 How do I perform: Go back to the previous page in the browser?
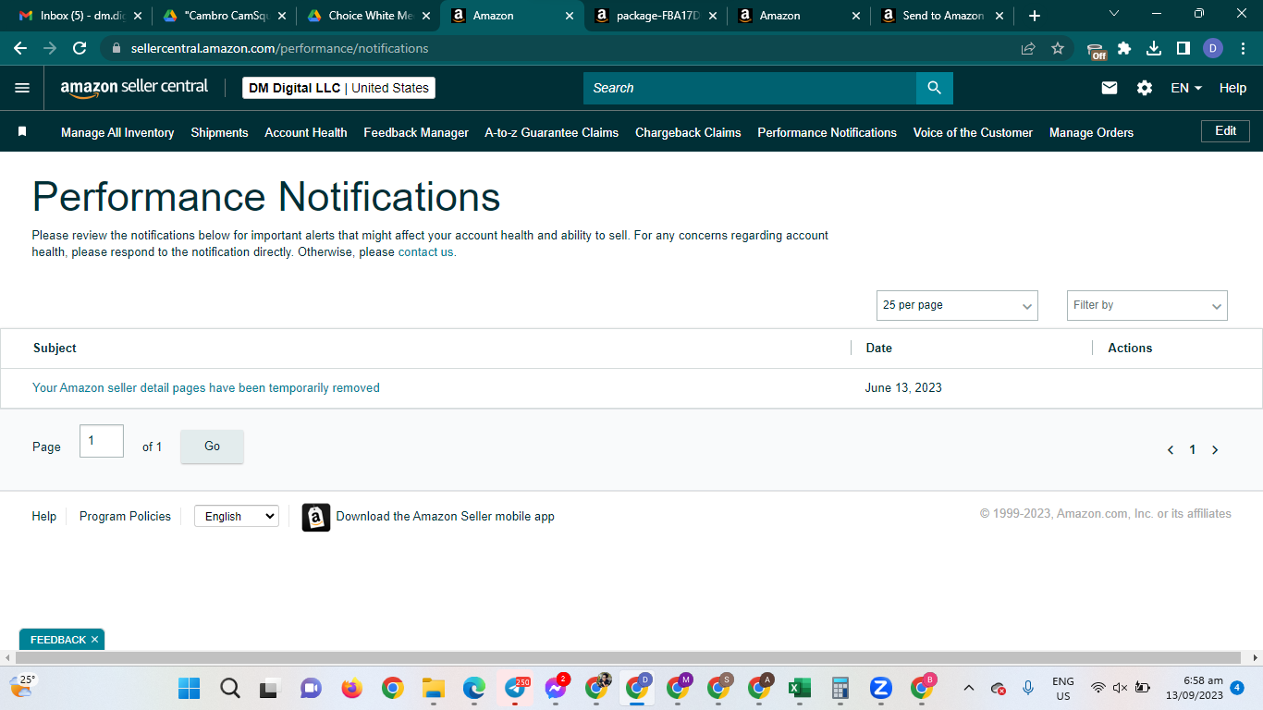[x=20, y=48]
